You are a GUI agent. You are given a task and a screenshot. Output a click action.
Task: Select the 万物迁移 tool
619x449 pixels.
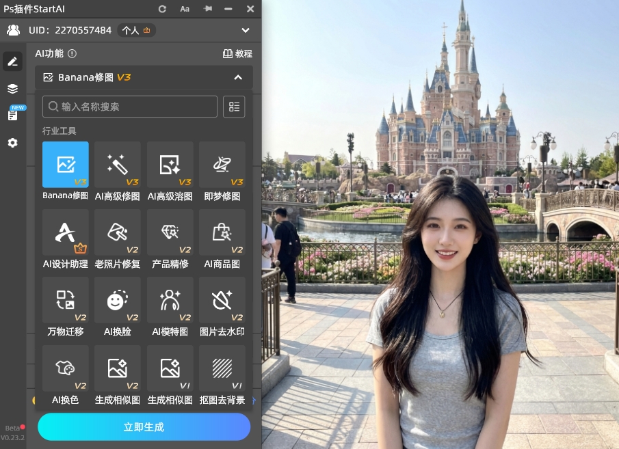coord(66,300)
